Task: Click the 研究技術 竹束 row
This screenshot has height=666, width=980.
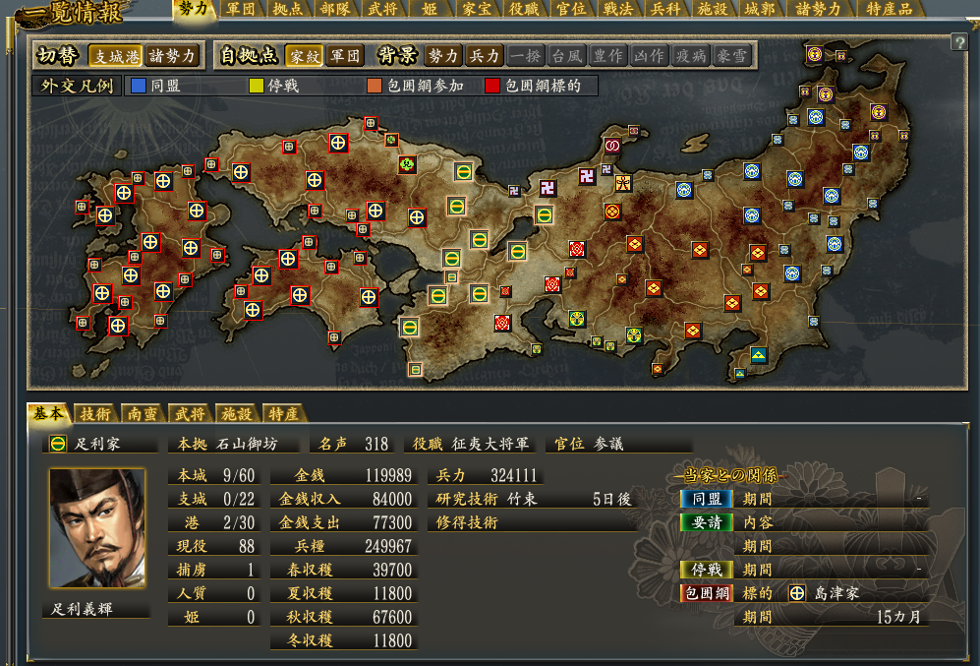Action: pos(533,499)
